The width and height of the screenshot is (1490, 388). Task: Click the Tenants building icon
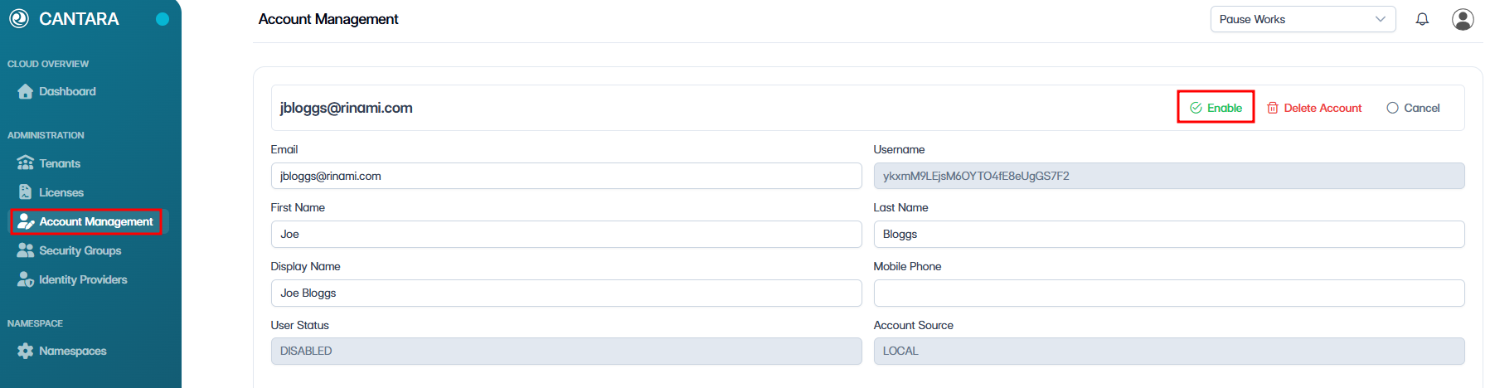point(26,162)
